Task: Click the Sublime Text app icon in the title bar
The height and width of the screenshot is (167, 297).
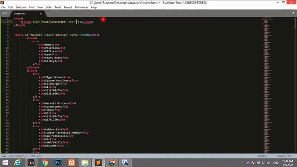Action: coord(2,2)
